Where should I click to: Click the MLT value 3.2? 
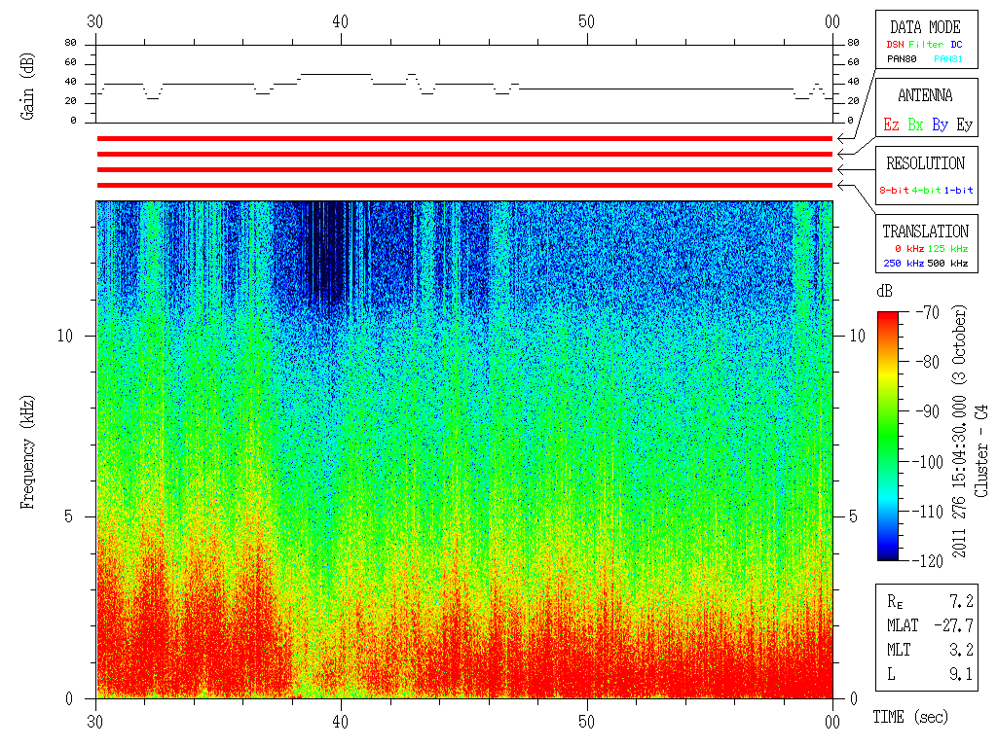pyautogui.click(x=961, y=650)
